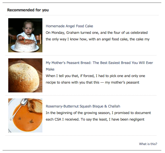Click the orange squash bisque soup thumbnail
This screenshot has height=153, width=165.
point(25,115)
